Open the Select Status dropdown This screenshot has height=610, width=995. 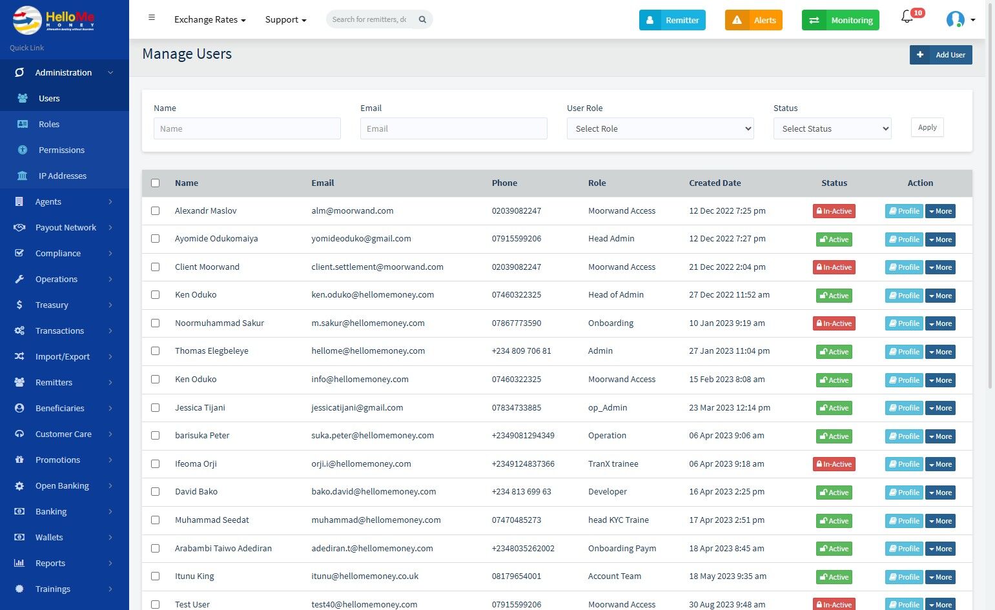click(832, 128)
